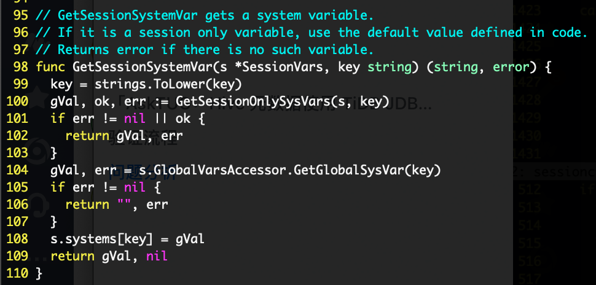Click the closing brace on line 110
596x285 pixels.
[39, 273]
